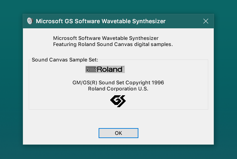Click 'Microsoft Software Wavetable Synthesizer' text line

tap(106, 38)
